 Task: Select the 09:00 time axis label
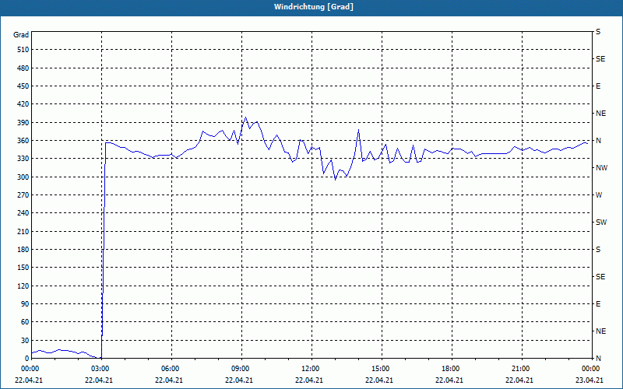239,369
